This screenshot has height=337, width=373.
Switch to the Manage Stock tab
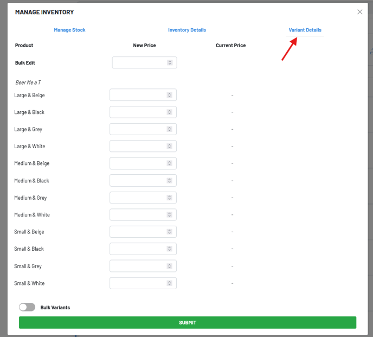69,30
